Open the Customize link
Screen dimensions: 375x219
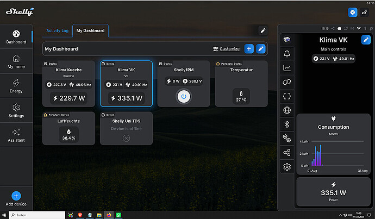pos(226,49)
